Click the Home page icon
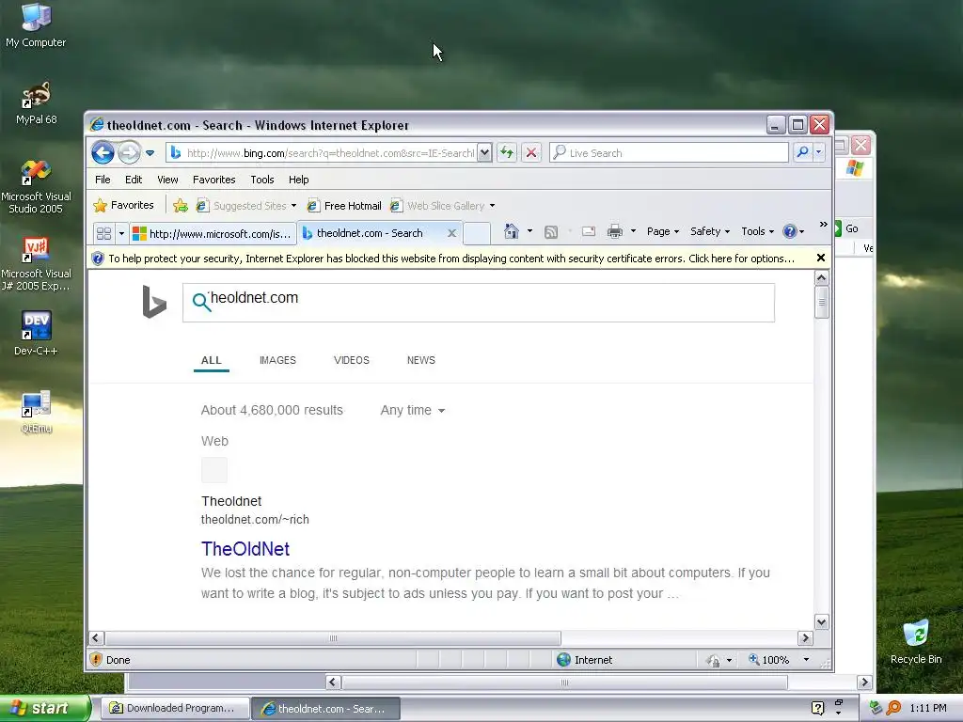The image size is (963, 722). pos(511,231)
